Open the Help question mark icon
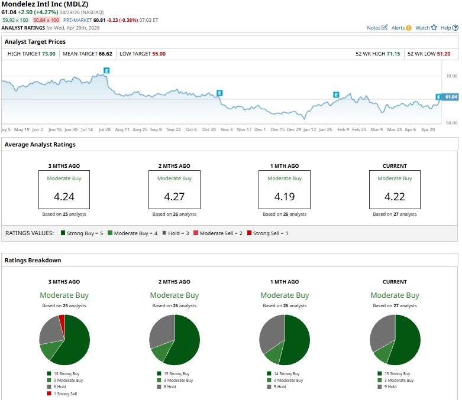 point(454,28)
